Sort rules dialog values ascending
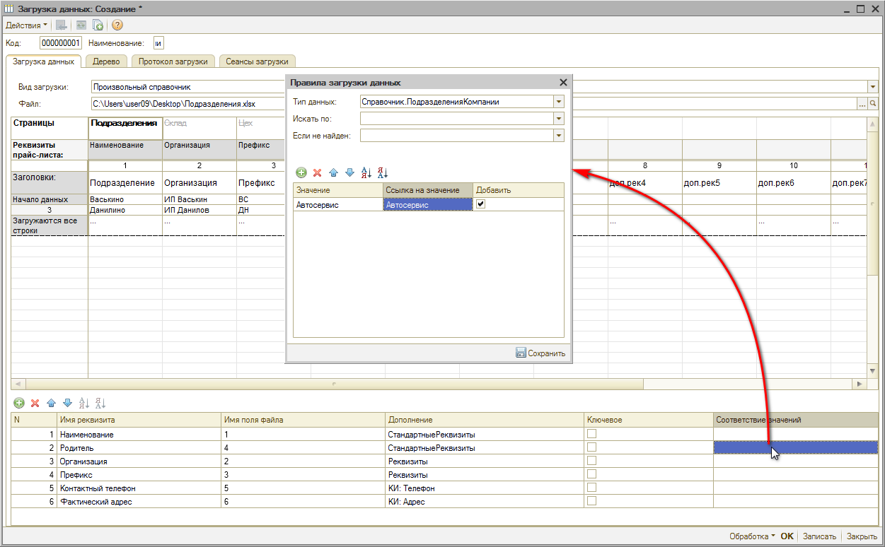 [x=366, y=172]
